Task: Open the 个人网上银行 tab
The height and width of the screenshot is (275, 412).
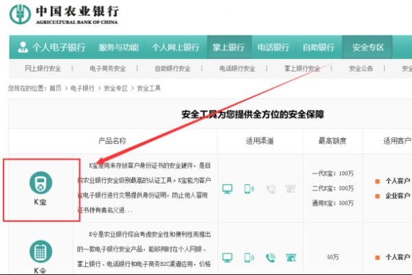Action: [175, 47]
